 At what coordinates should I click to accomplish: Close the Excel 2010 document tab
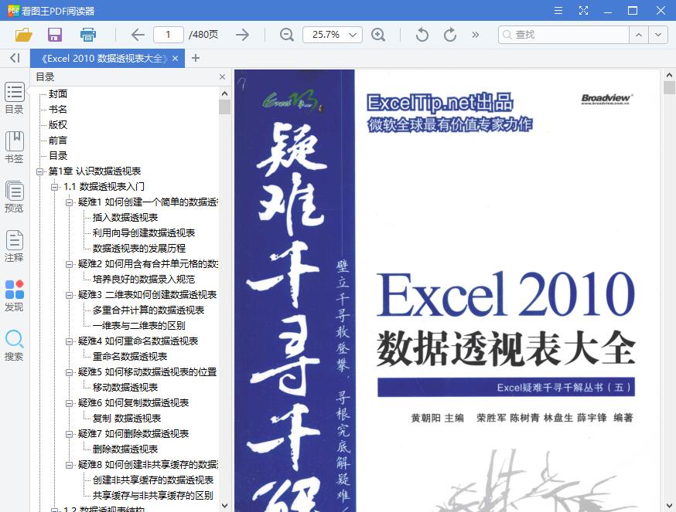175,58
